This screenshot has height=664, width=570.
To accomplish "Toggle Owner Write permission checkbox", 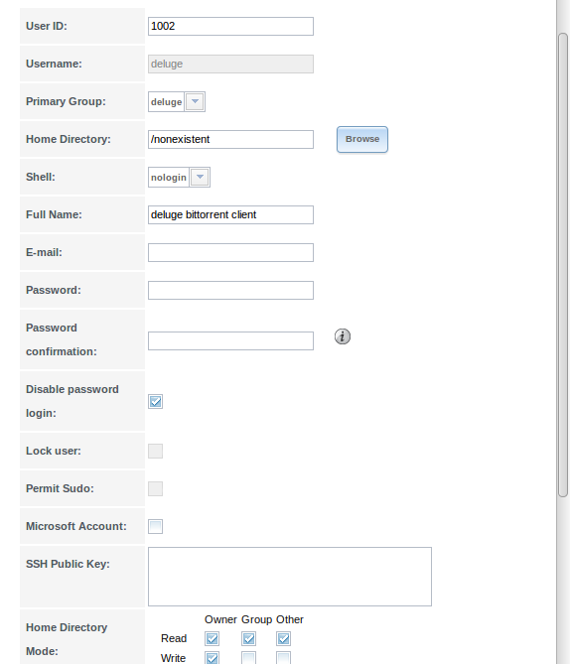I will pos(212,658).
